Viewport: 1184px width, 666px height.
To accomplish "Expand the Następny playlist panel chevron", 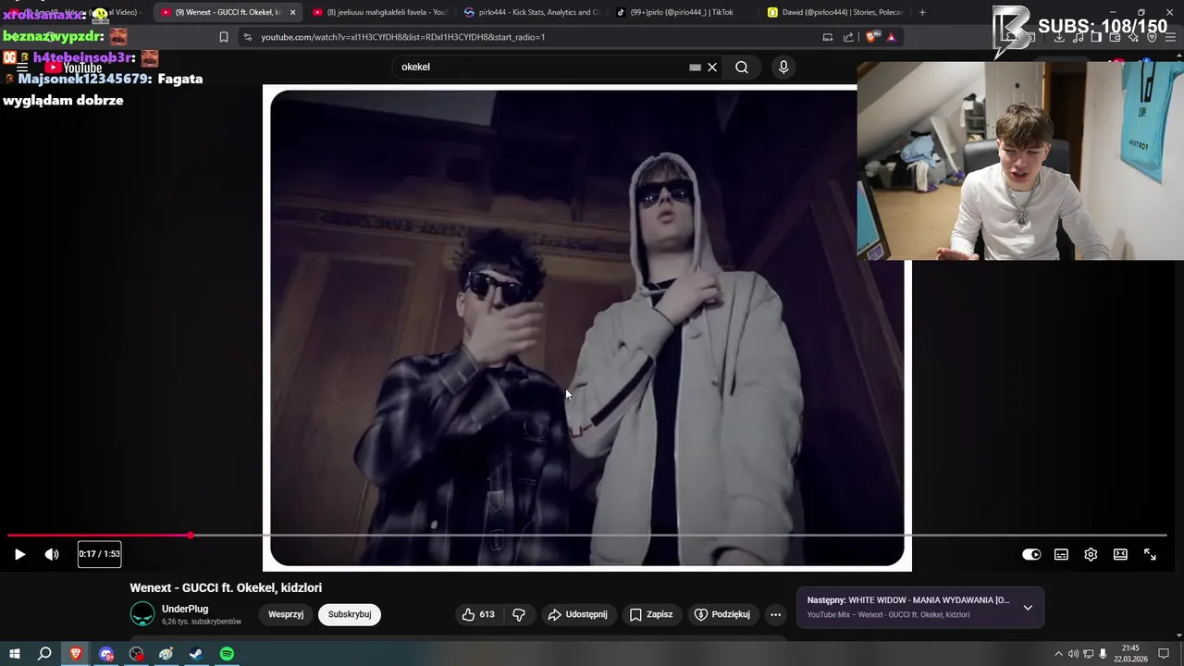I will tap(1028, 608).
